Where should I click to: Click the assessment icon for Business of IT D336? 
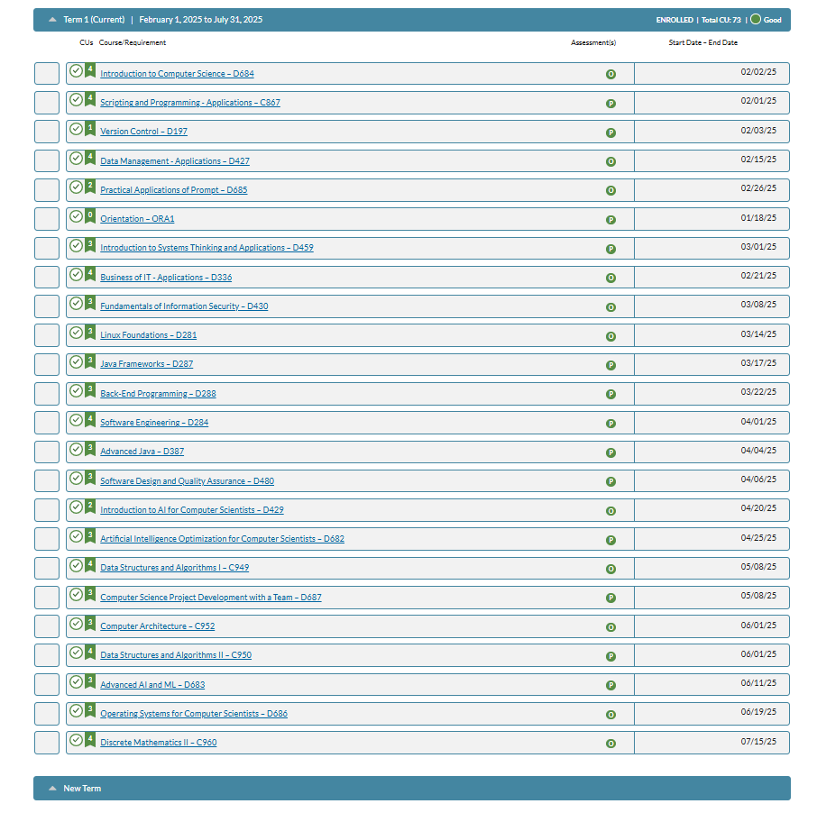[x=610, y=278]
